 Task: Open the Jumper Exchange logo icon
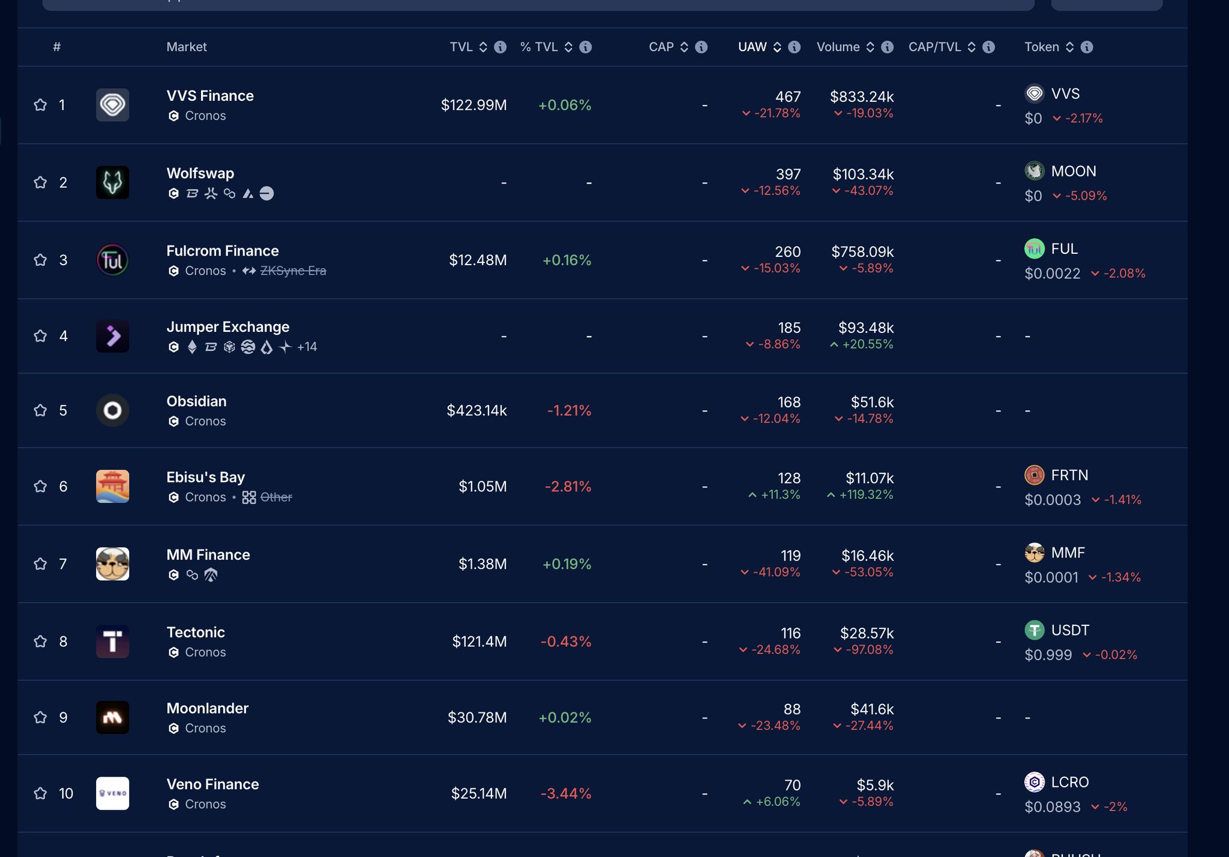pyautogui.click(x=112, y=336)
